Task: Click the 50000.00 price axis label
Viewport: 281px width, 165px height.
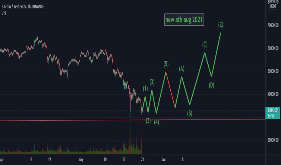Action: [273, 71]
